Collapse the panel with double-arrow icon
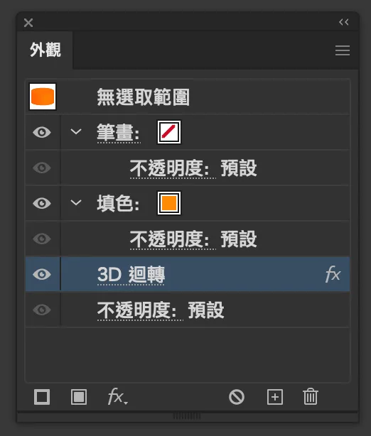The height and width of the screenshot is (436, 371). tap(344, 22)
